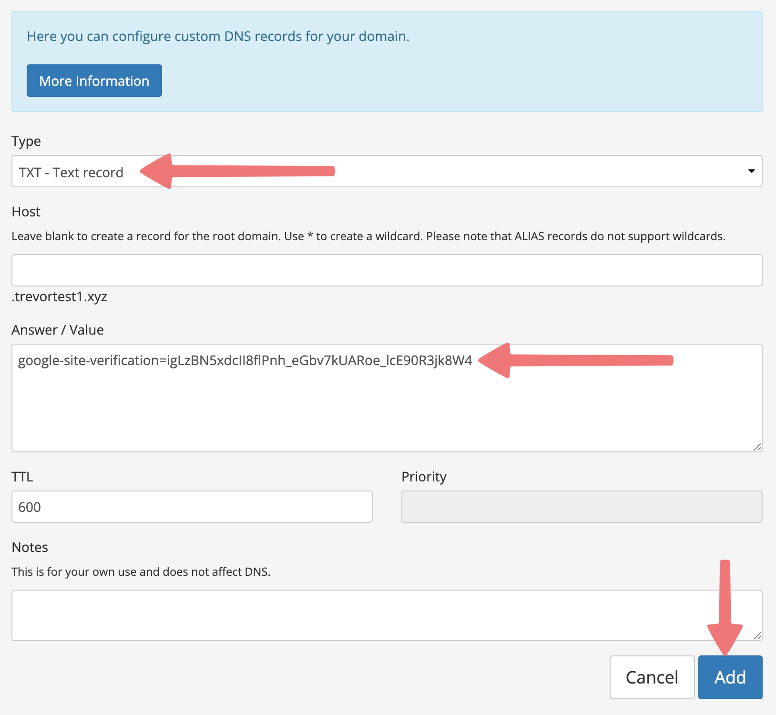Click the TTL field showing 600
The height and width of the screenshot is (715, 776).
click(192, 507)
